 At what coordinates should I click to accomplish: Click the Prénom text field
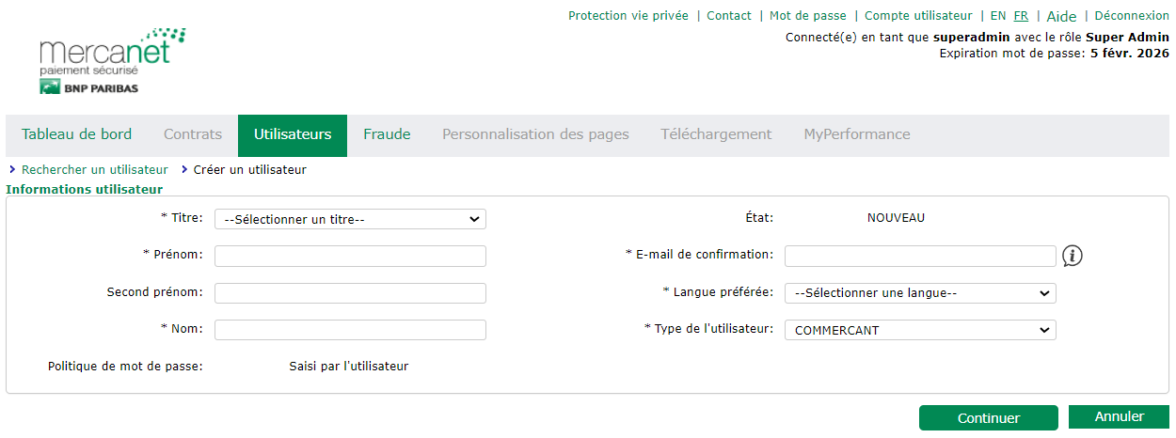pos(350,256)
